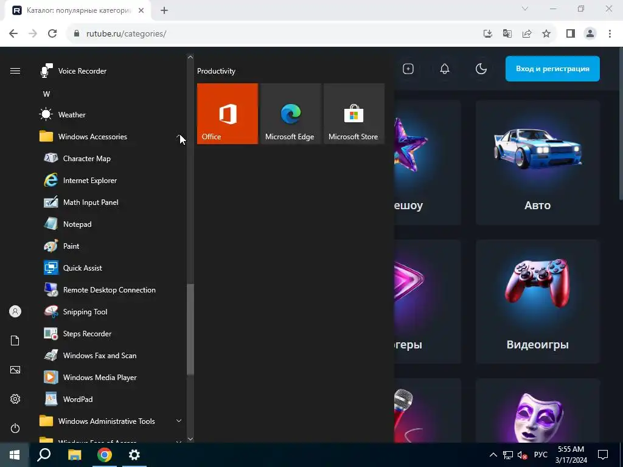
Task: Open Settings gear in Start sidebar
Action: [15, 399]
